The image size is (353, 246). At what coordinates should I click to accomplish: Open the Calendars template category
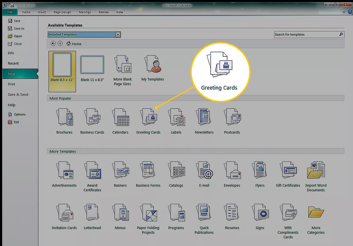[120, 121]
